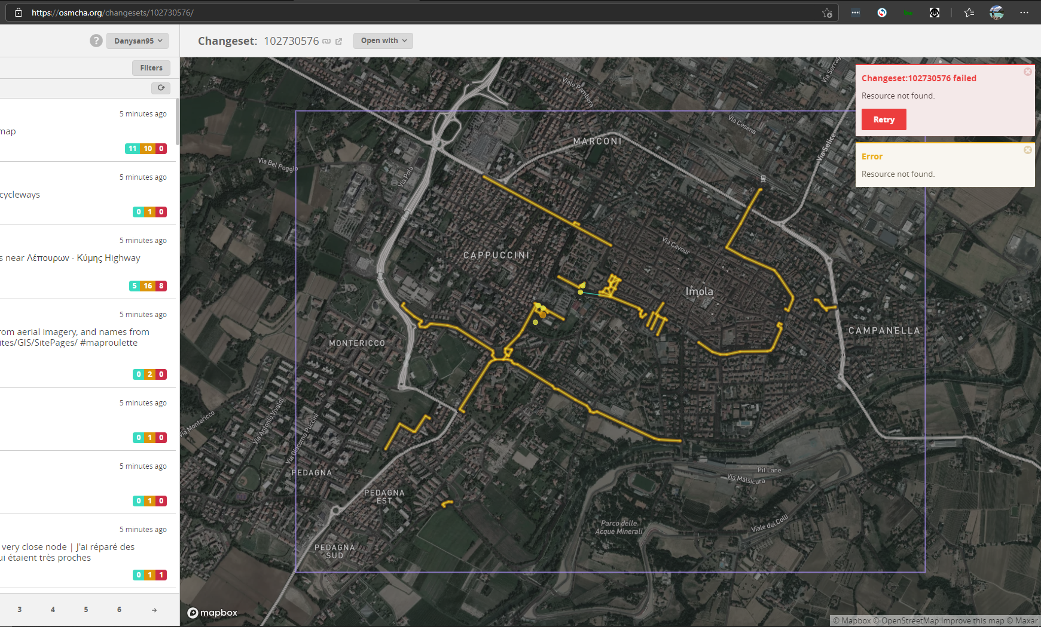Go to next page with arrow
The image size is (1041, 627).
point(154,610)
